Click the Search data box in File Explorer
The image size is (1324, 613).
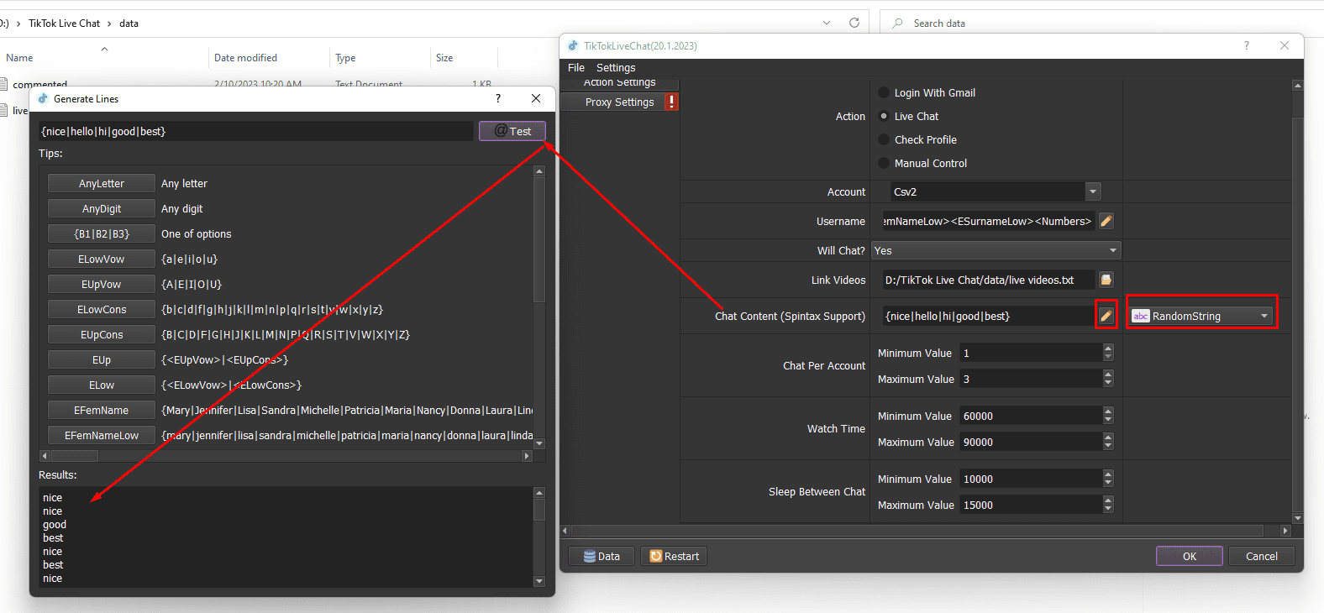coord(1101,24)
